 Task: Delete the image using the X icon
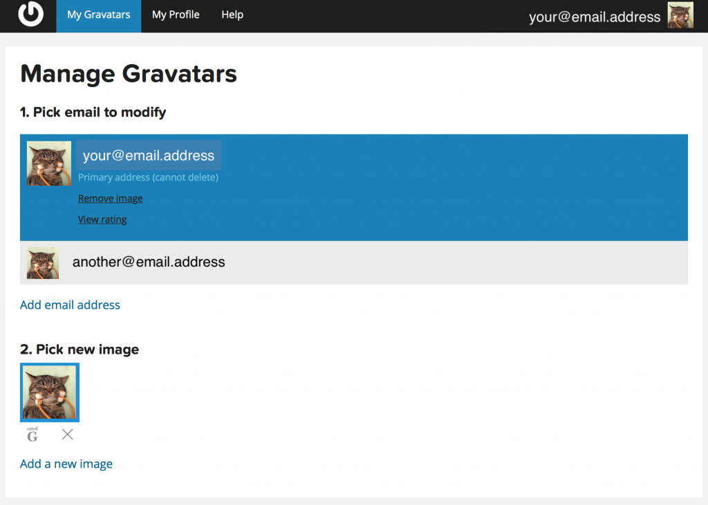pyautogui.click(x=67, y=435)
